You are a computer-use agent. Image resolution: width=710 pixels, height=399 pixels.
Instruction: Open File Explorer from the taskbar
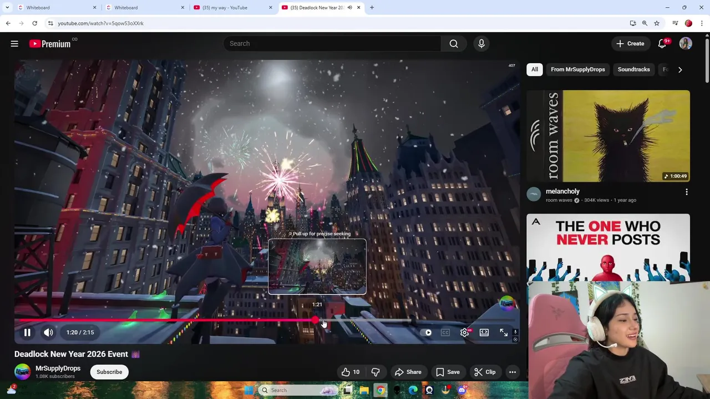pos(364,390)
